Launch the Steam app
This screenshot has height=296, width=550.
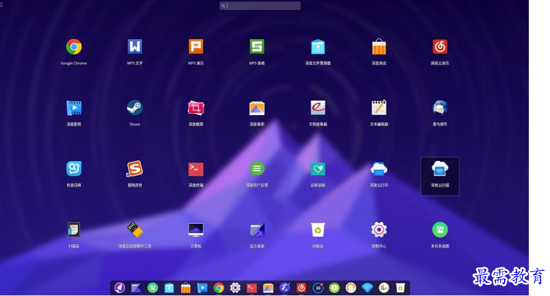[134, 108]
